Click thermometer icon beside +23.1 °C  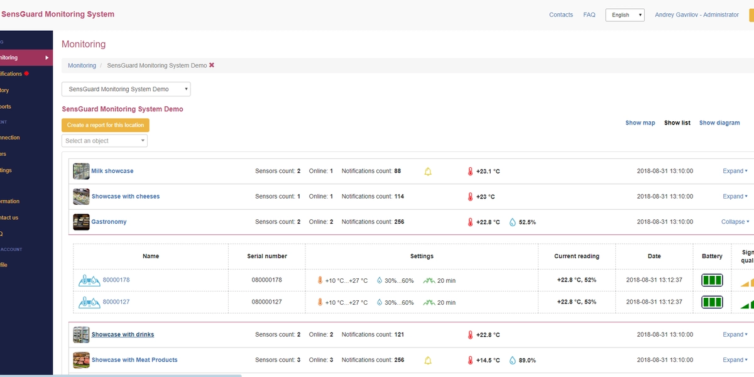coord(470,172)
